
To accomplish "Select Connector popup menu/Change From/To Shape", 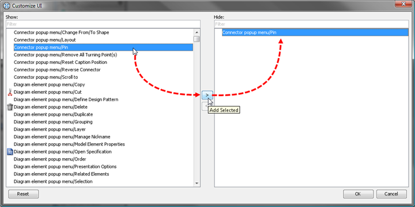I will (62, 32).
